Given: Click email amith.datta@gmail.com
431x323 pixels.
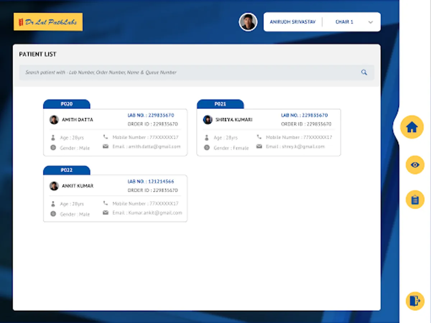Looking at the screenshot, I should click(147, 146).
